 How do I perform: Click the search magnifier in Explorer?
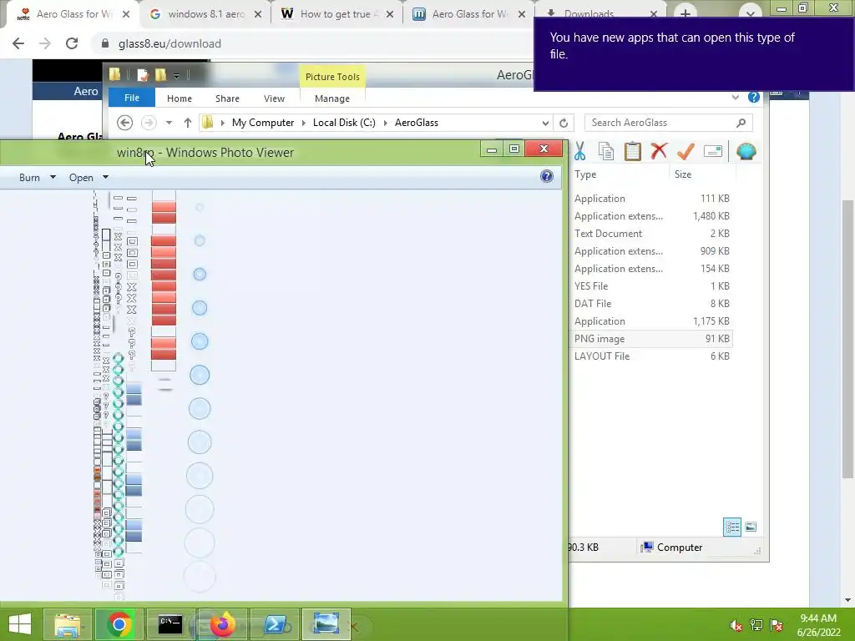click(741, 123)
